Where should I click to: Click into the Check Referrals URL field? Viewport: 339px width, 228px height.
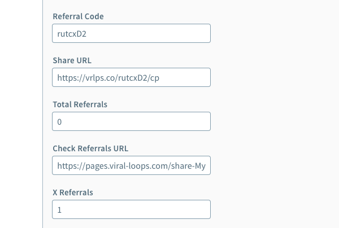(x=131, y=165)
